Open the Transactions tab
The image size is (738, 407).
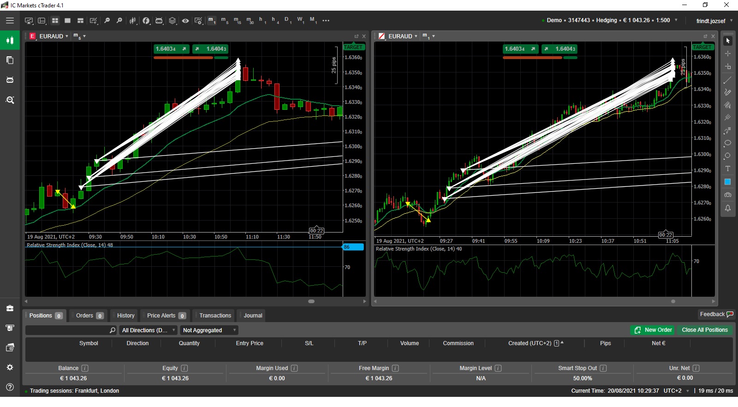pyautogui.click(x=215, y=316)
